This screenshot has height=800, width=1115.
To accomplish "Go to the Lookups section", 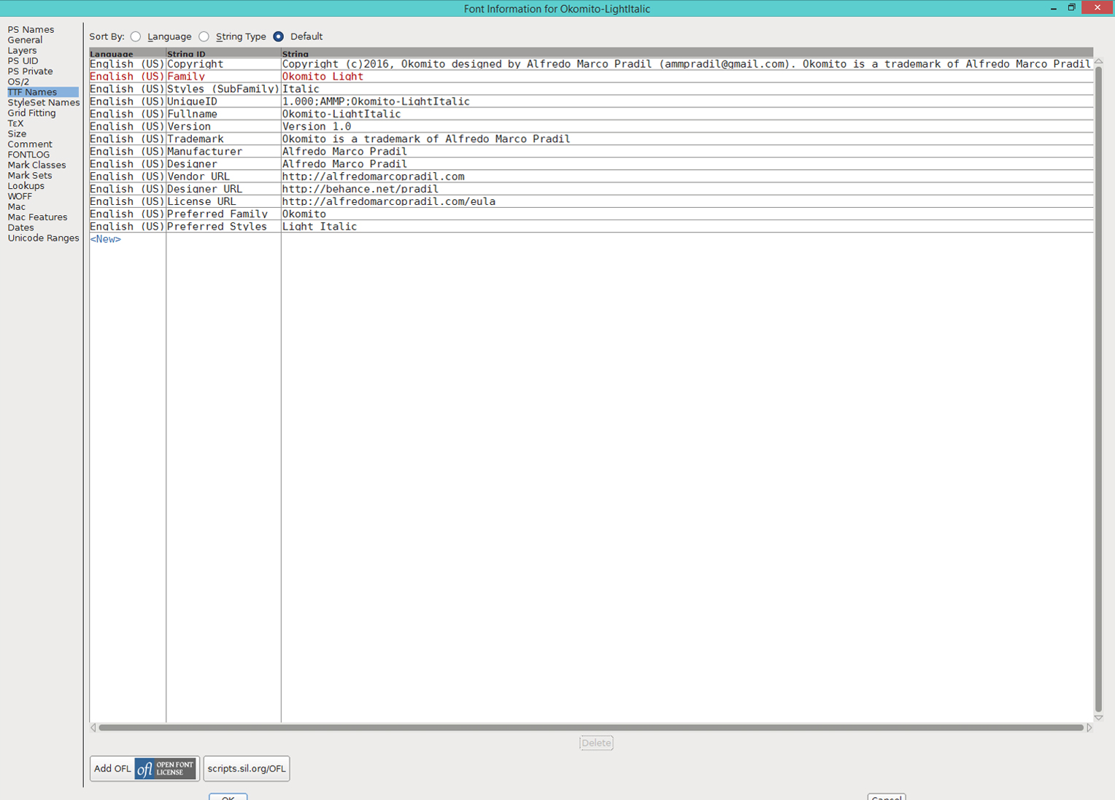I will click(26, 186).
